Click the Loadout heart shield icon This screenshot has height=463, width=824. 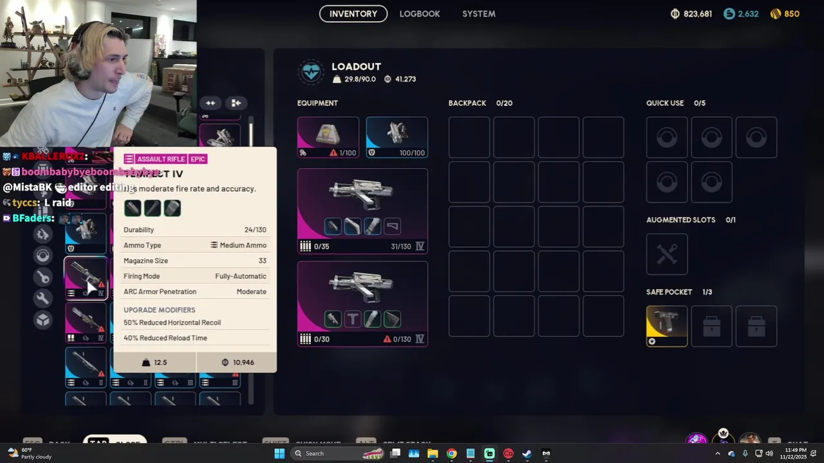(311, 72)
